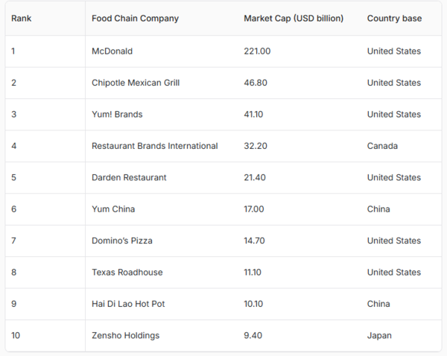Select the Chipotle Mexican Grill cell
The width and height of the screenshot is (447, 356).
[x=136, y=83]
